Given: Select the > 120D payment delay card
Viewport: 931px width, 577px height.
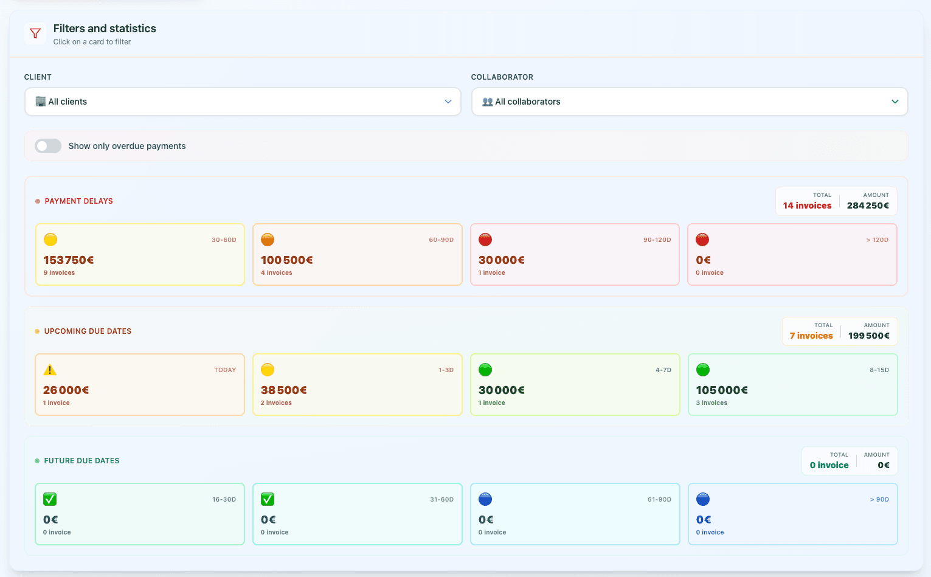Looking at the screenshot, I should click(x=792, y=255).
